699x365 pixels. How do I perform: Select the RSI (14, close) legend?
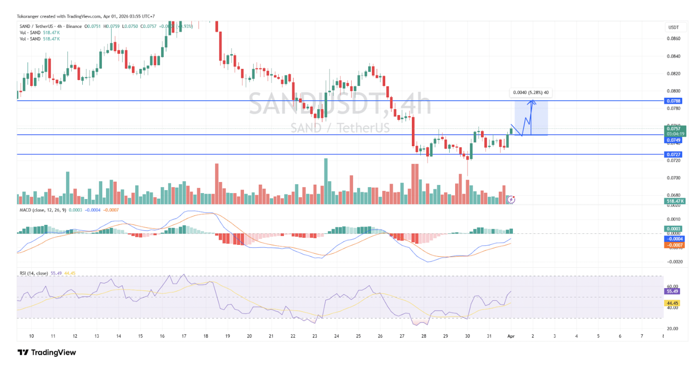tap(34, 273)
